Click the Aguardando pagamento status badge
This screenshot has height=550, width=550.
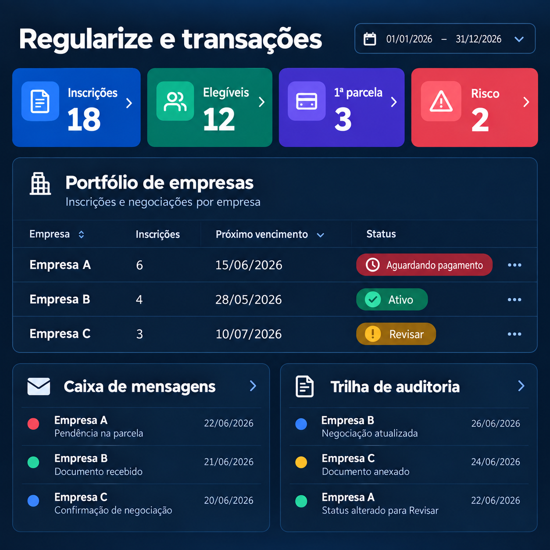click(424, 265)
